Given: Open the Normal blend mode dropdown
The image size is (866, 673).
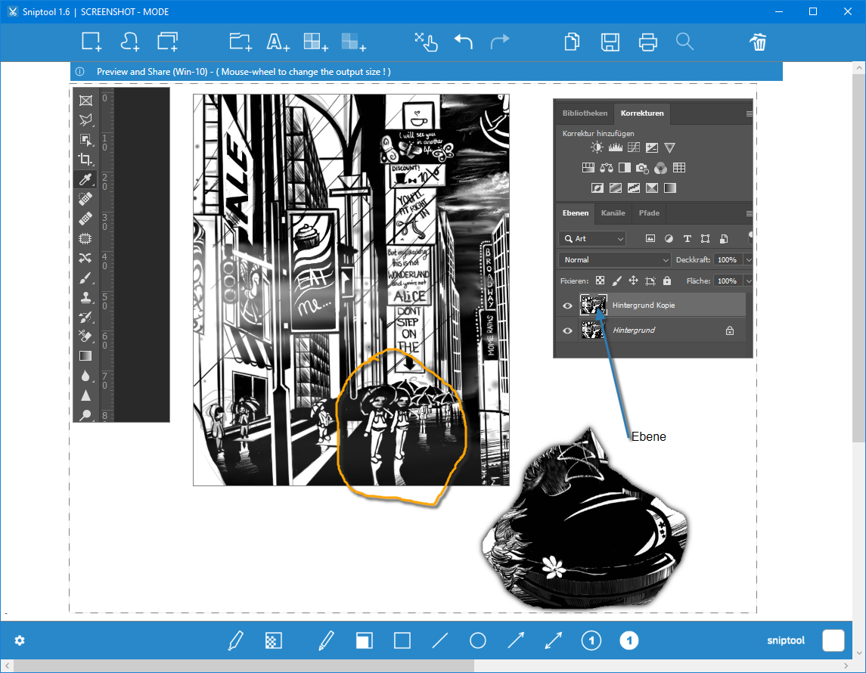Looking at the screenshot, I should pyautogui.click(x=614, y=259).
